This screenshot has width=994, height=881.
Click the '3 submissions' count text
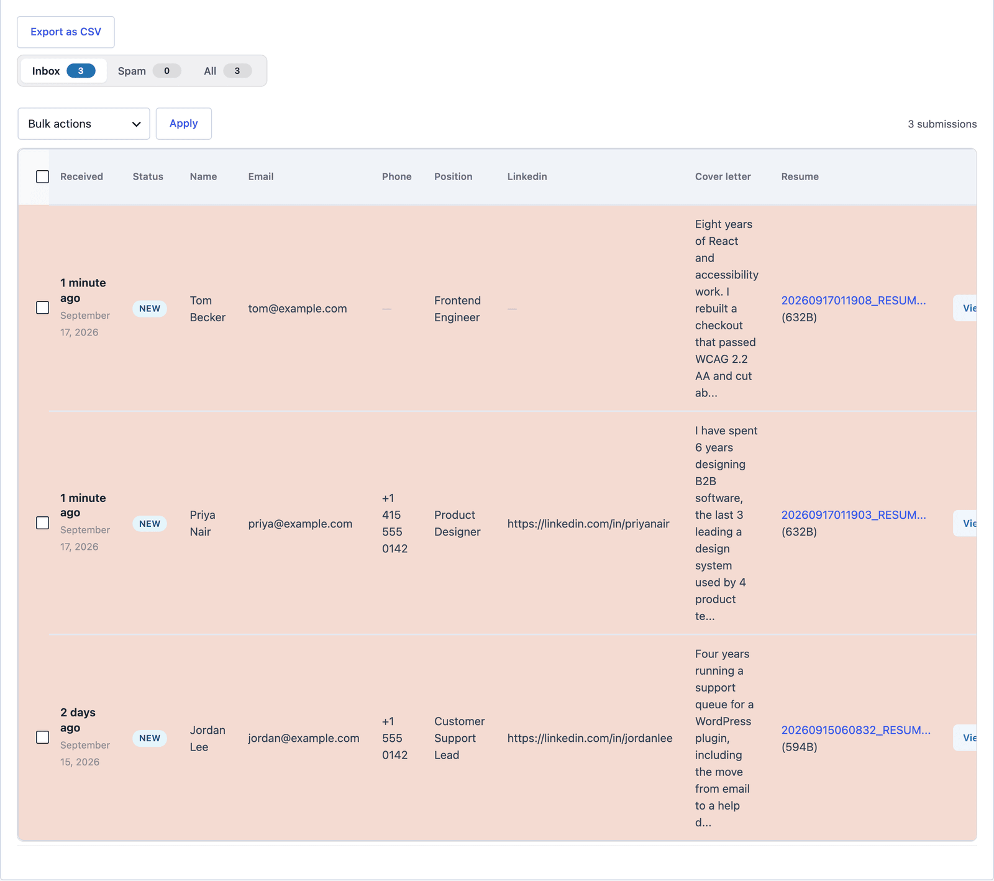click(x=942, y=124)
